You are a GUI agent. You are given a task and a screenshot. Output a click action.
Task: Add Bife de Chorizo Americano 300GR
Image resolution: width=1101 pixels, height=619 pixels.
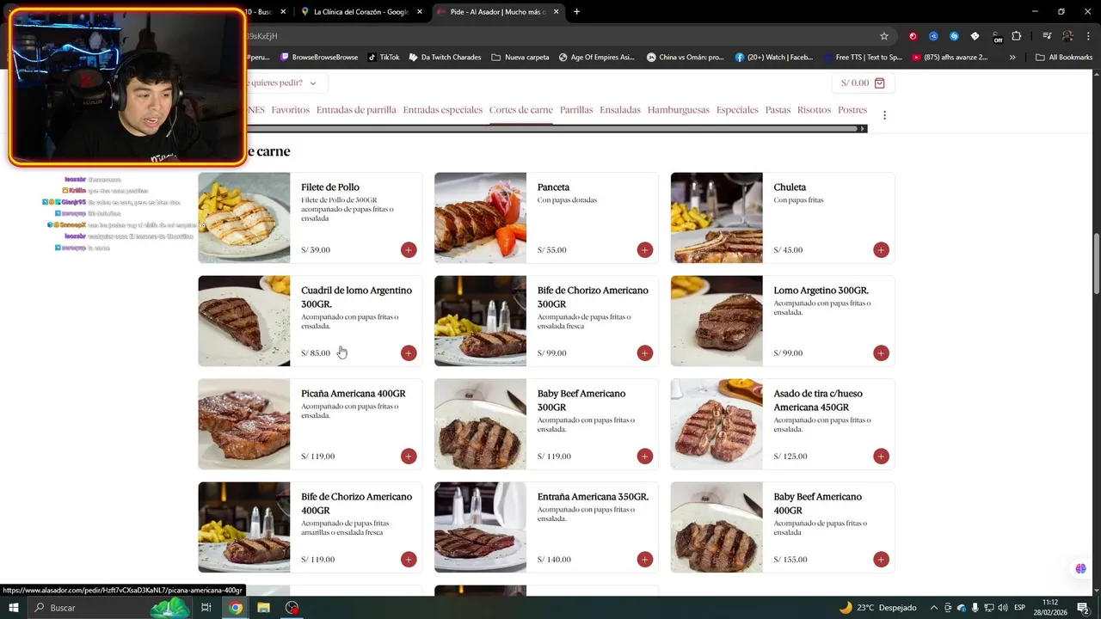(x=645, y=353)
